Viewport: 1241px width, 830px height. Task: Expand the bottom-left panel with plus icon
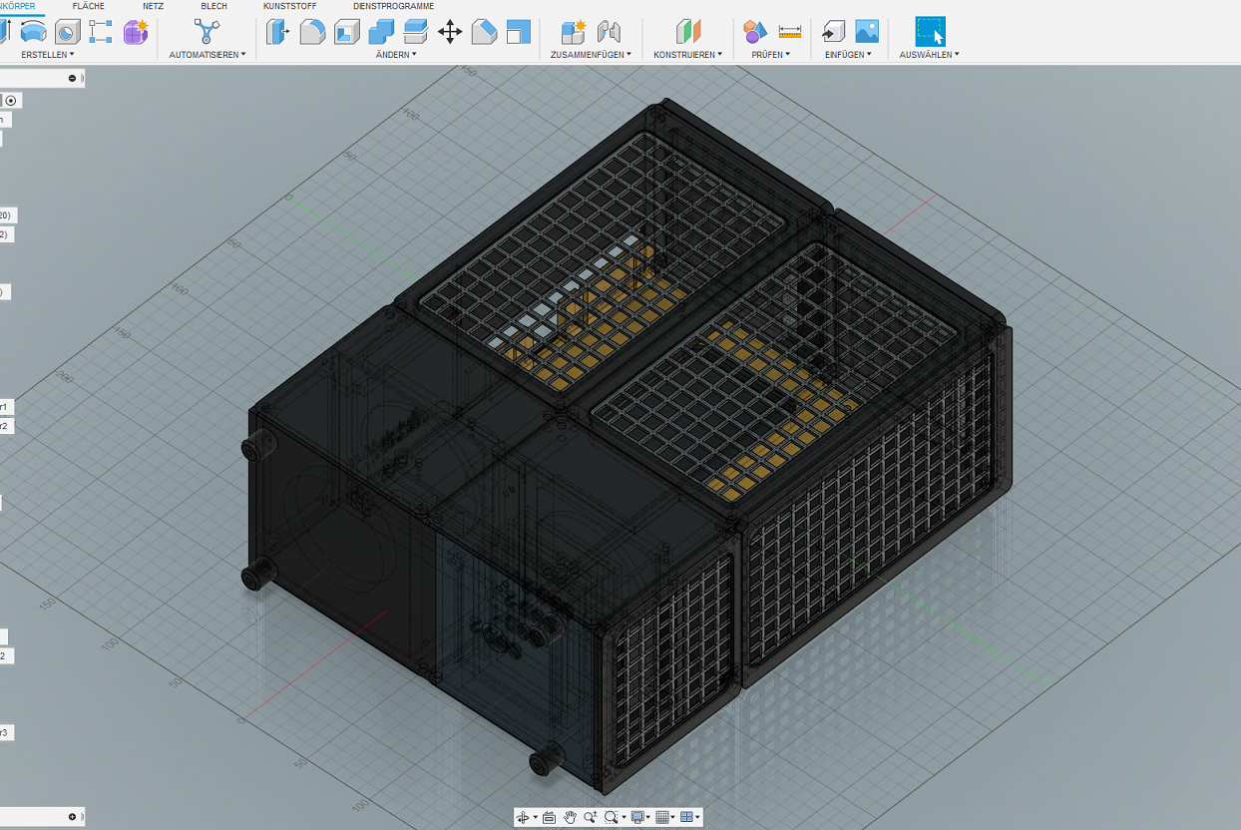(72, 817)
